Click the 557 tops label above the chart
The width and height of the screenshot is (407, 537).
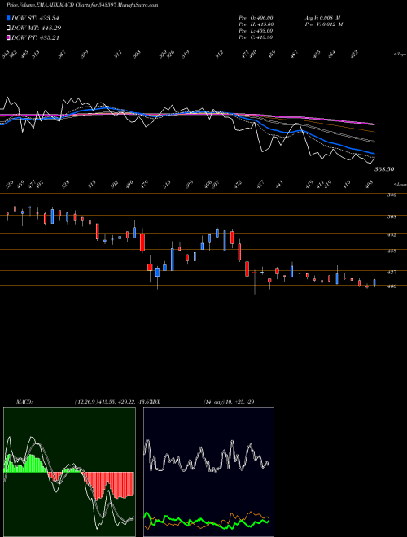[62, 55]
